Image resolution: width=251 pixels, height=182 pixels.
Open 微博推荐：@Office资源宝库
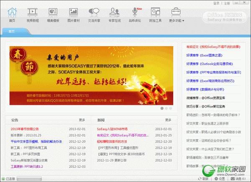click(206, 98)
